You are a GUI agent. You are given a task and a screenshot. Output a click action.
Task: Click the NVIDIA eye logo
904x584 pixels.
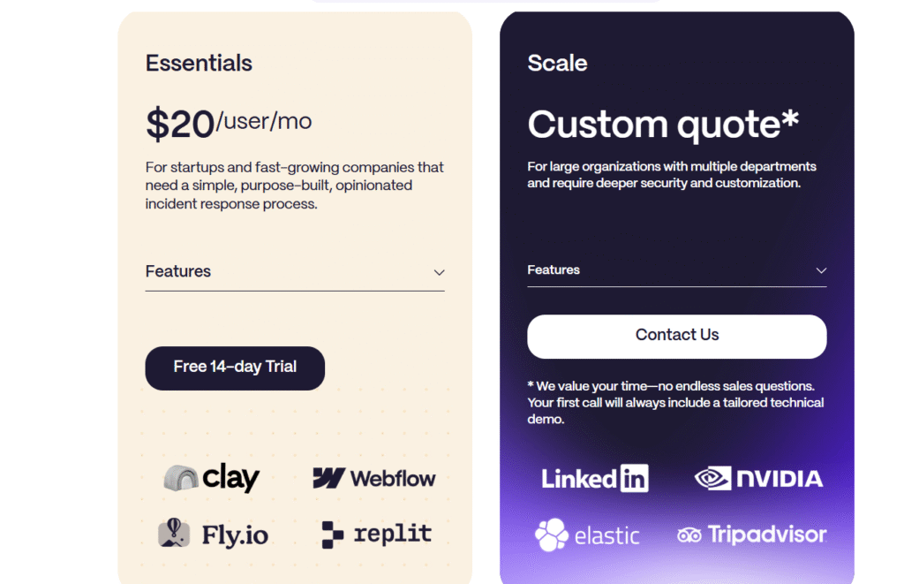712,478
